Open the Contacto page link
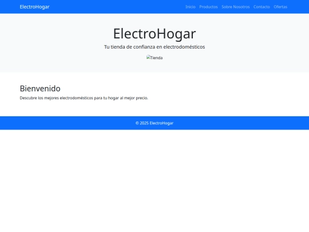 tap(262, 7)
